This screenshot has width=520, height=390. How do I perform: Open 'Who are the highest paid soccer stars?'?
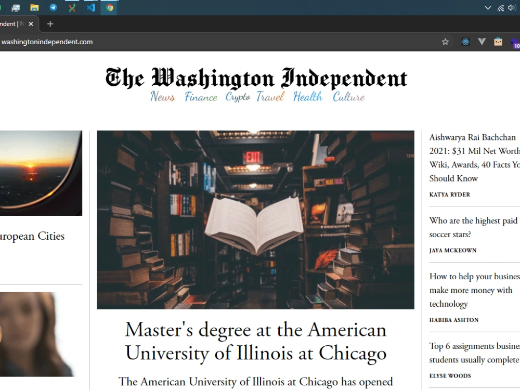click(474, 228)
